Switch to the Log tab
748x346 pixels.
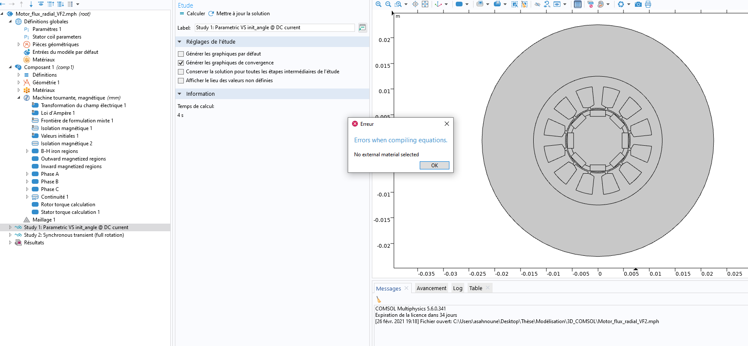[457, 288]
